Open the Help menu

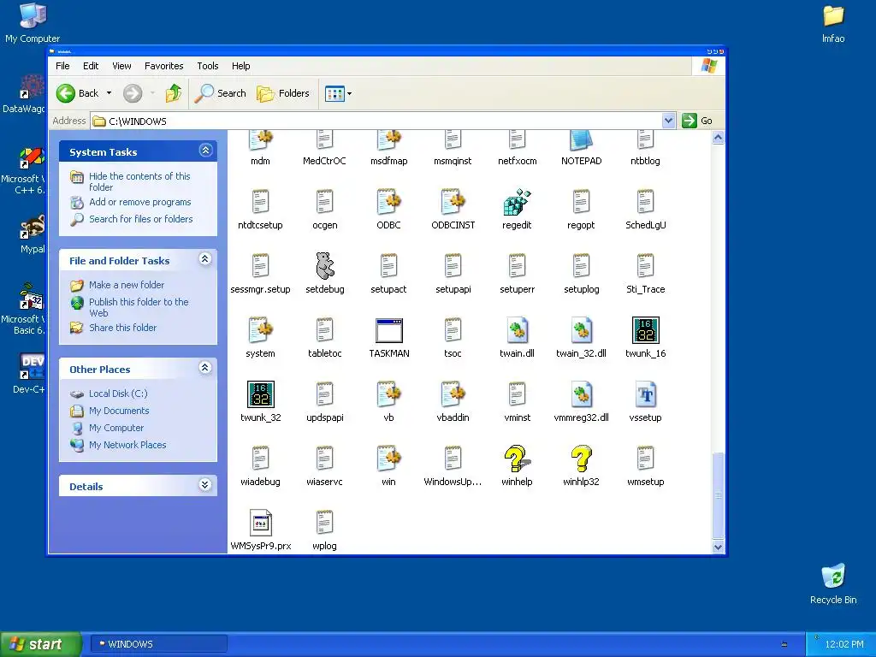point(240,66)
